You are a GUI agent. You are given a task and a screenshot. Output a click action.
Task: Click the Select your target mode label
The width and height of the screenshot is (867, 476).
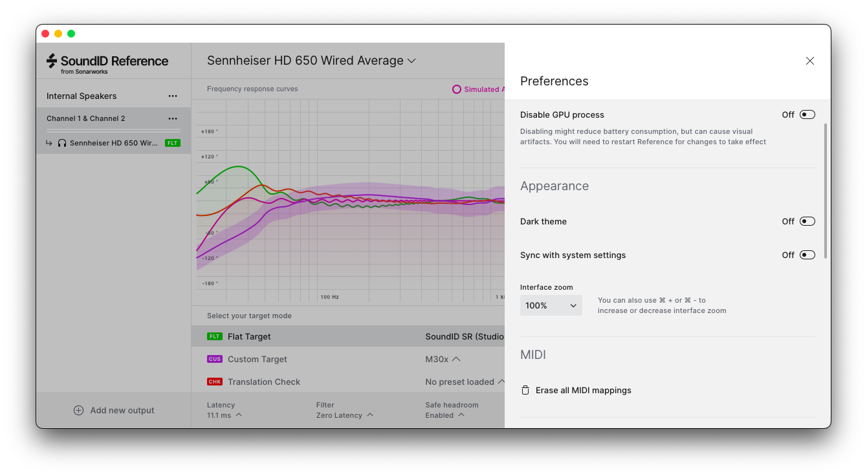pos(249,316)
